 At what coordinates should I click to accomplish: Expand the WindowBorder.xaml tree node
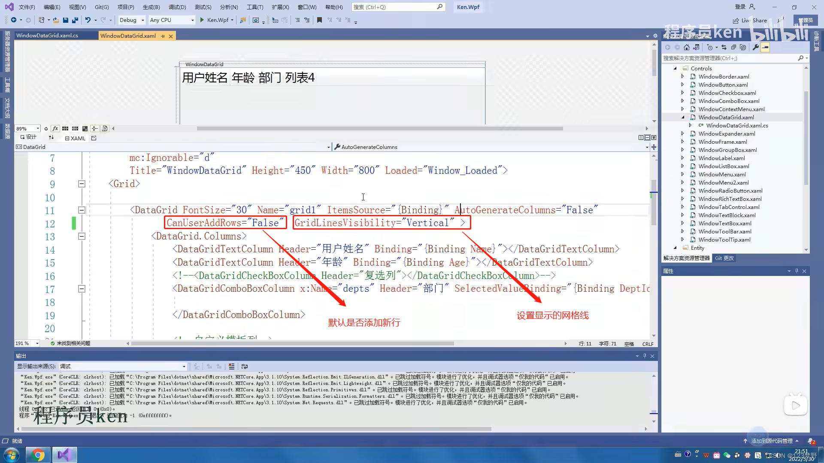(x=682, y=76)
